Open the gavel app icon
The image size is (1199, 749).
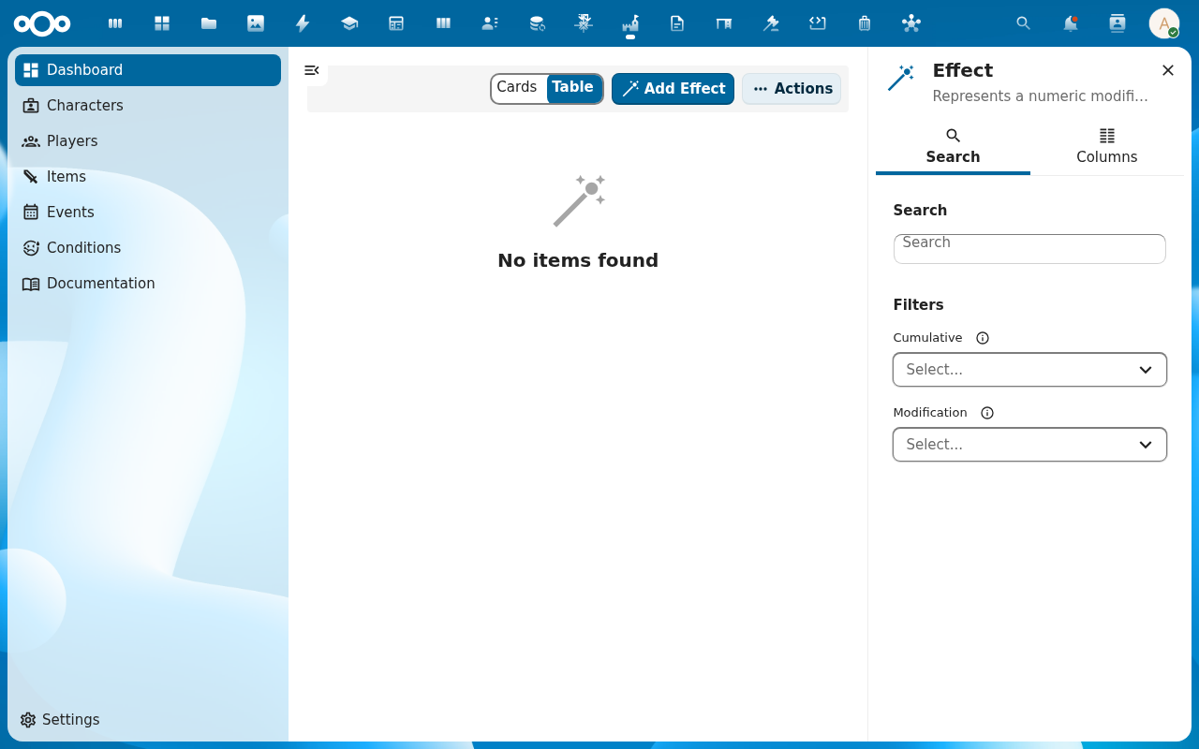[771, 23]
